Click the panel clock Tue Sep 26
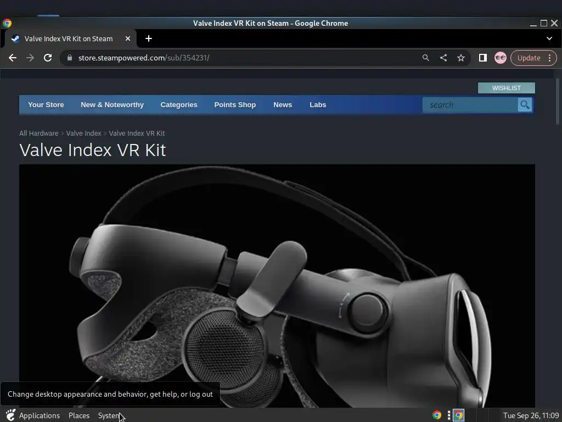562x422 pixels. (531, 415)
